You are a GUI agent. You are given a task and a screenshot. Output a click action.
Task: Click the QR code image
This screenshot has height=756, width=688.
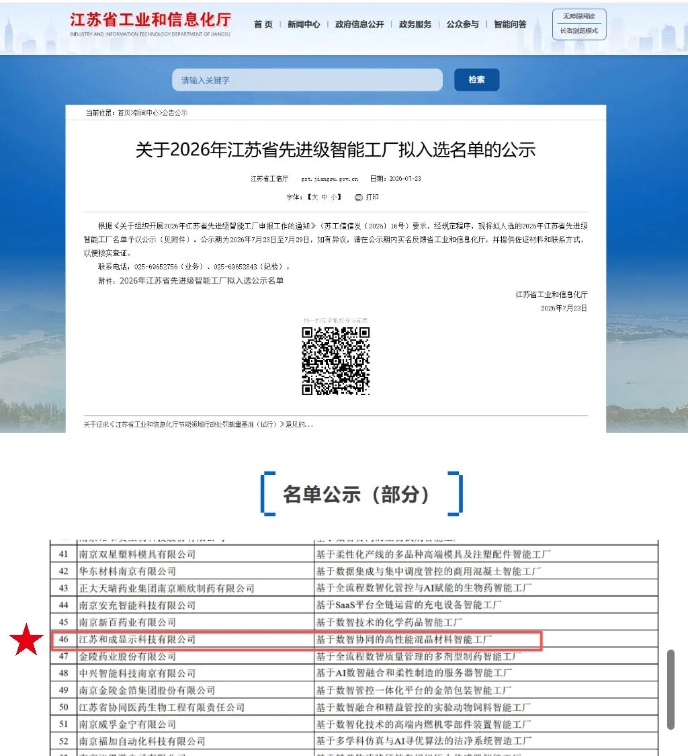point(335,361)
